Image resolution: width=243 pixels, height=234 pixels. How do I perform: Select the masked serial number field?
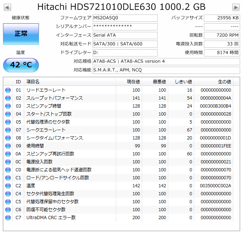coord(125,27)
